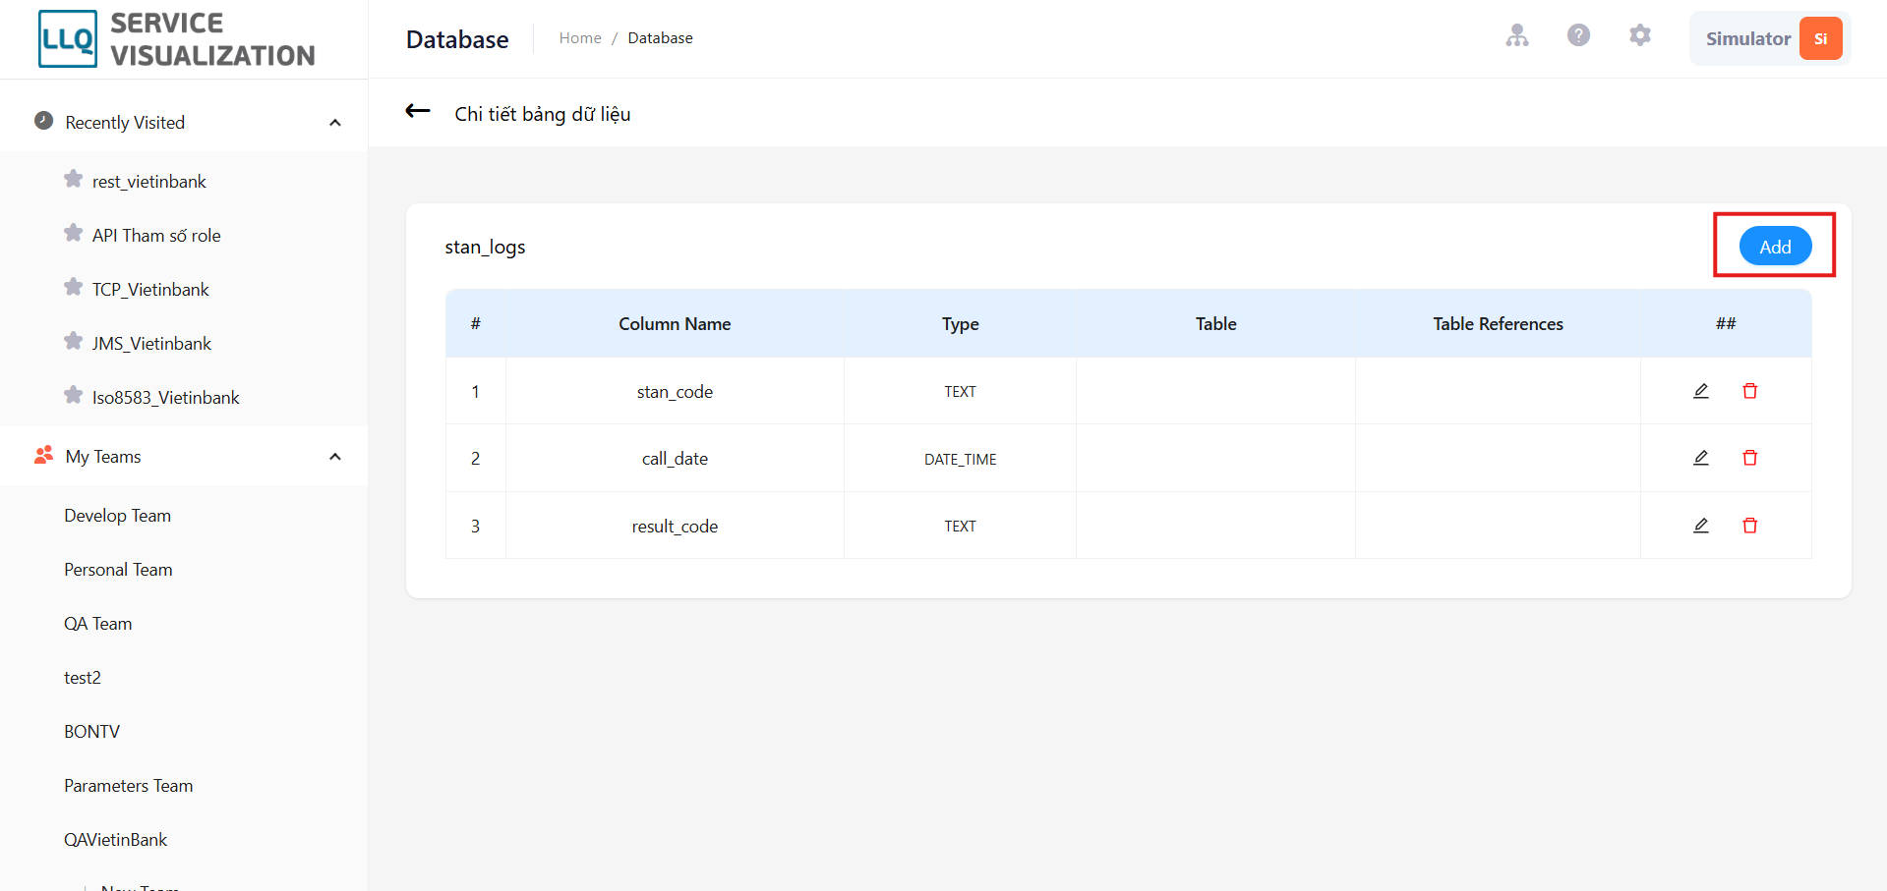Click the star icon beside Iso8583_Vietinbank
1887x891 pixels.
pyautogui.click(x=73, y=396)
